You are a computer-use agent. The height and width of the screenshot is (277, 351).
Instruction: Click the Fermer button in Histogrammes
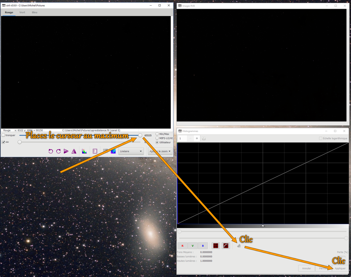pyautogui.click(x=324, y=268)
